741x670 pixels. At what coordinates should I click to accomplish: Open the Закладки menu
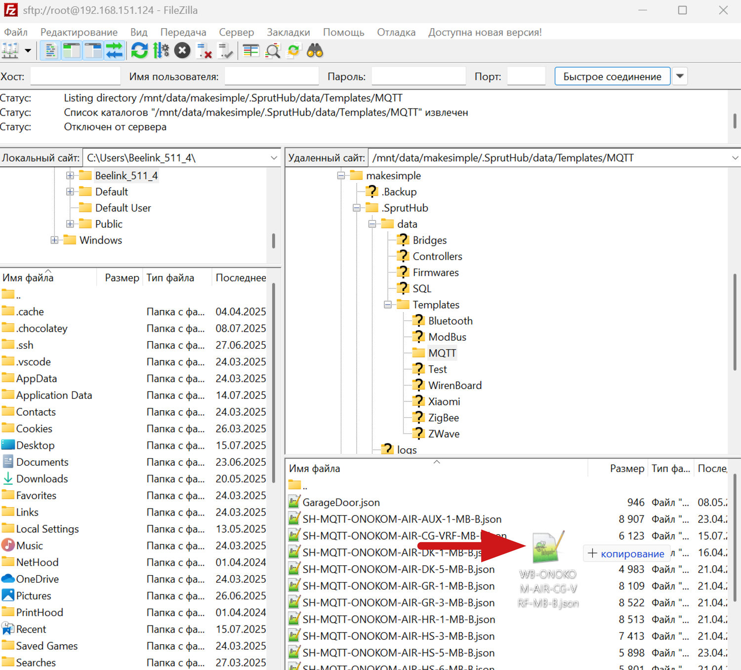288,32
